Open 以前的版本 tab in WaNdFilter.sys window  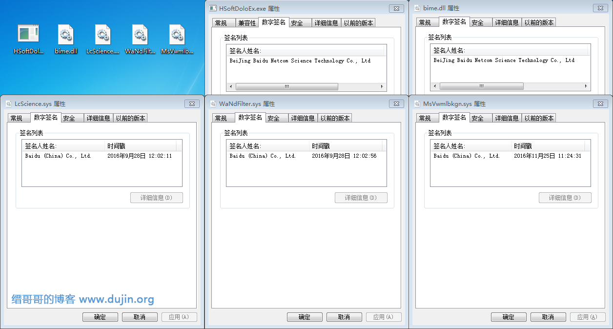click(x=334, y=118)
